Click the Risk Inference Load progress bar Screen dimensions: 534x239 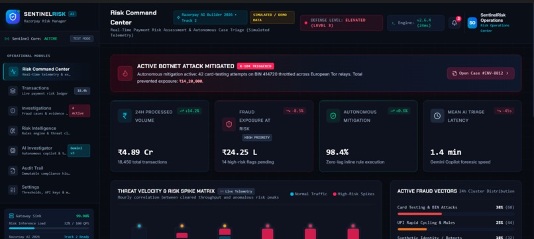point(49,228)
